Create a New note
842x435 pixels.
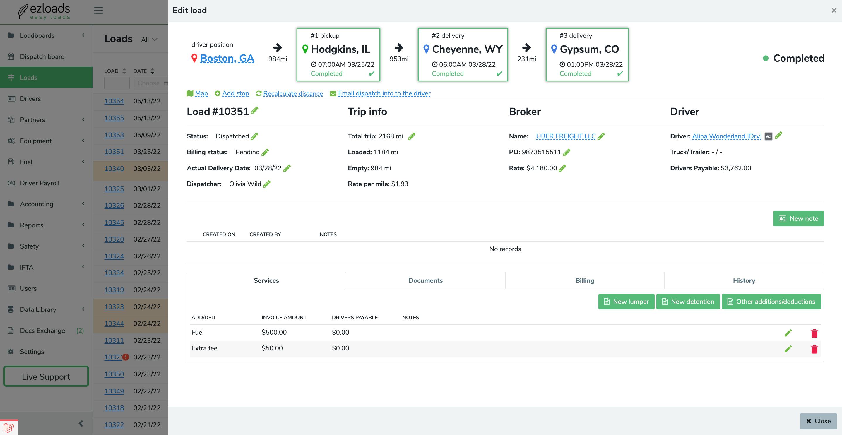[798, 218]
